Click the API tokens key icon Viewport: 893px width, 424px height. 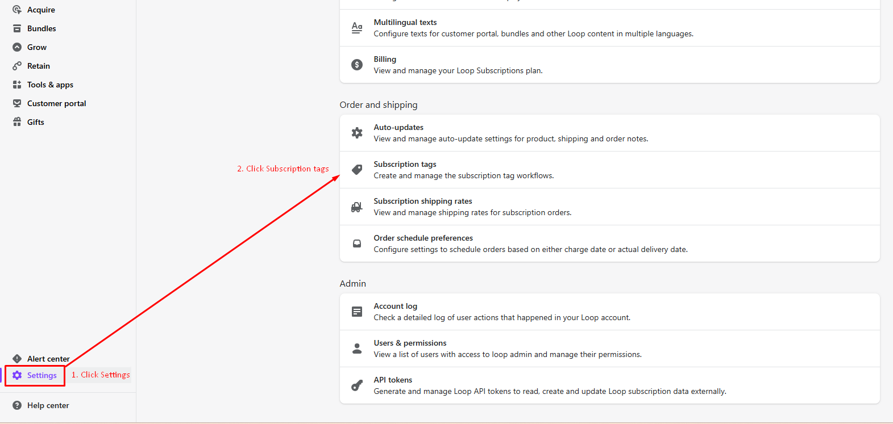point(357,385)
